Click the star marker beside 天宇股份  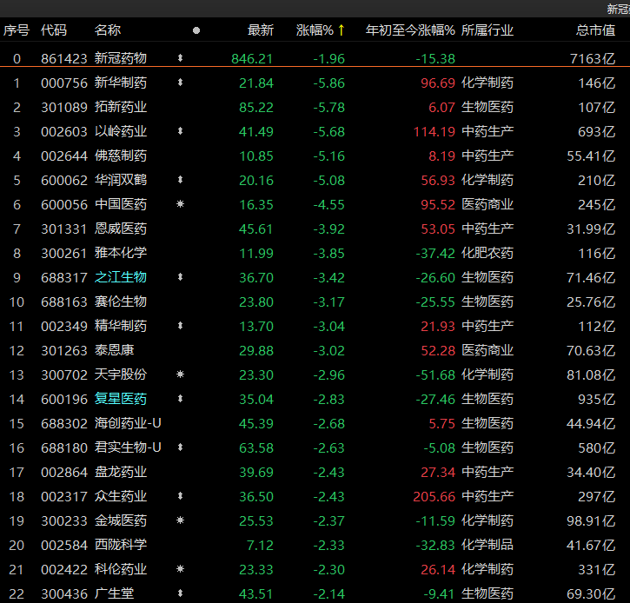(x=181, y=374)
